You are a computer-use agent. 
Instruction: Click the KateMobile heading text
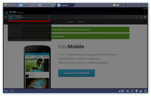tap(71, 47)
